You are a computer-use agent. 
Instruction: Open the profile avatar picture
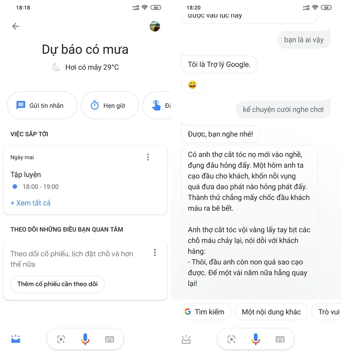coord(155,26)
